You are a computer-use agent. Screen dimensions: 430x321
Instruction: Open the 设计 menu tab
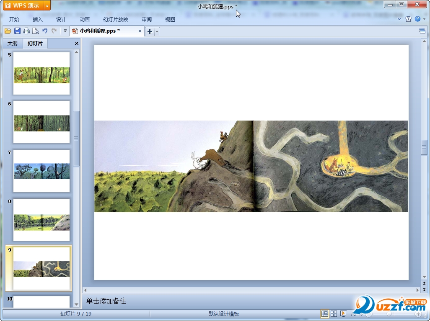[61, 19]
